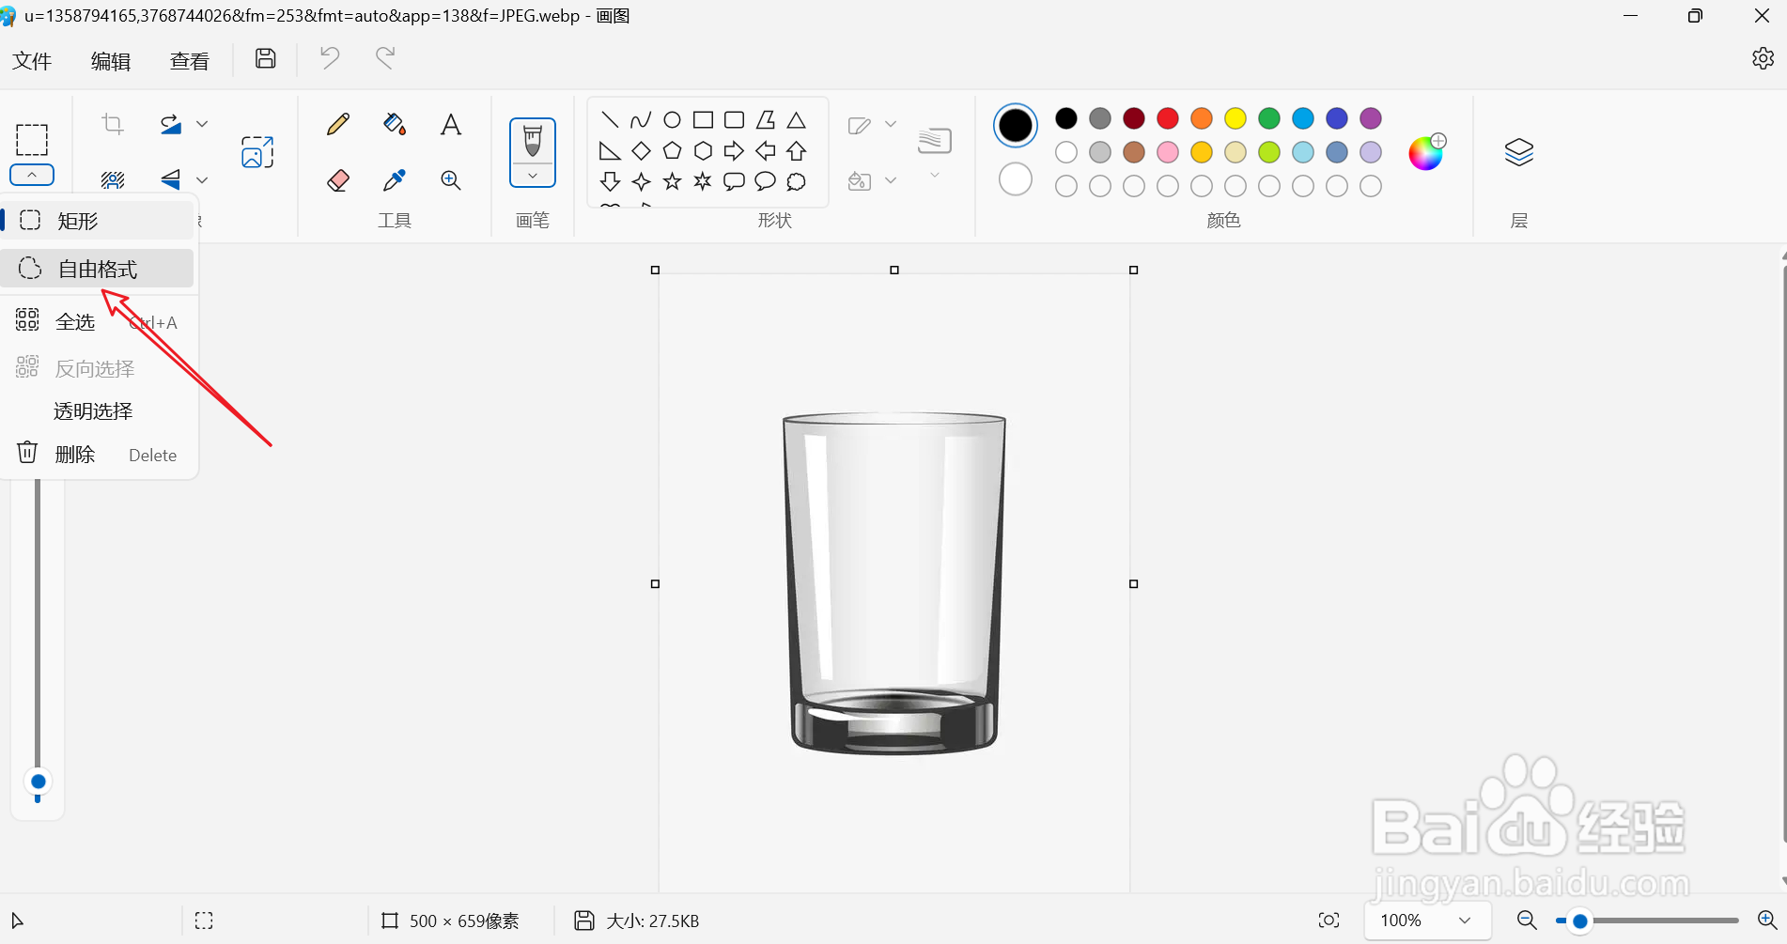Select the Color picker eyedropper tool
This screenshot has height=944, width=1787.
[x=395, y=179]
